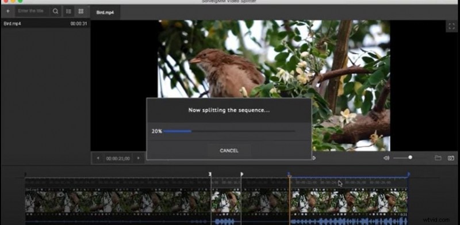This screenshot has height=225, width=460.
Task: Mute audio with the speaker icon
Action: (x=386, y=158)
